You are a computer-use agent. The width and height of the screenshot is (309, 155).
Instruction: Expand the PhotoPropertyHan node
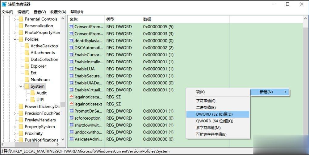pyautogui.click(x=15, y=33)
